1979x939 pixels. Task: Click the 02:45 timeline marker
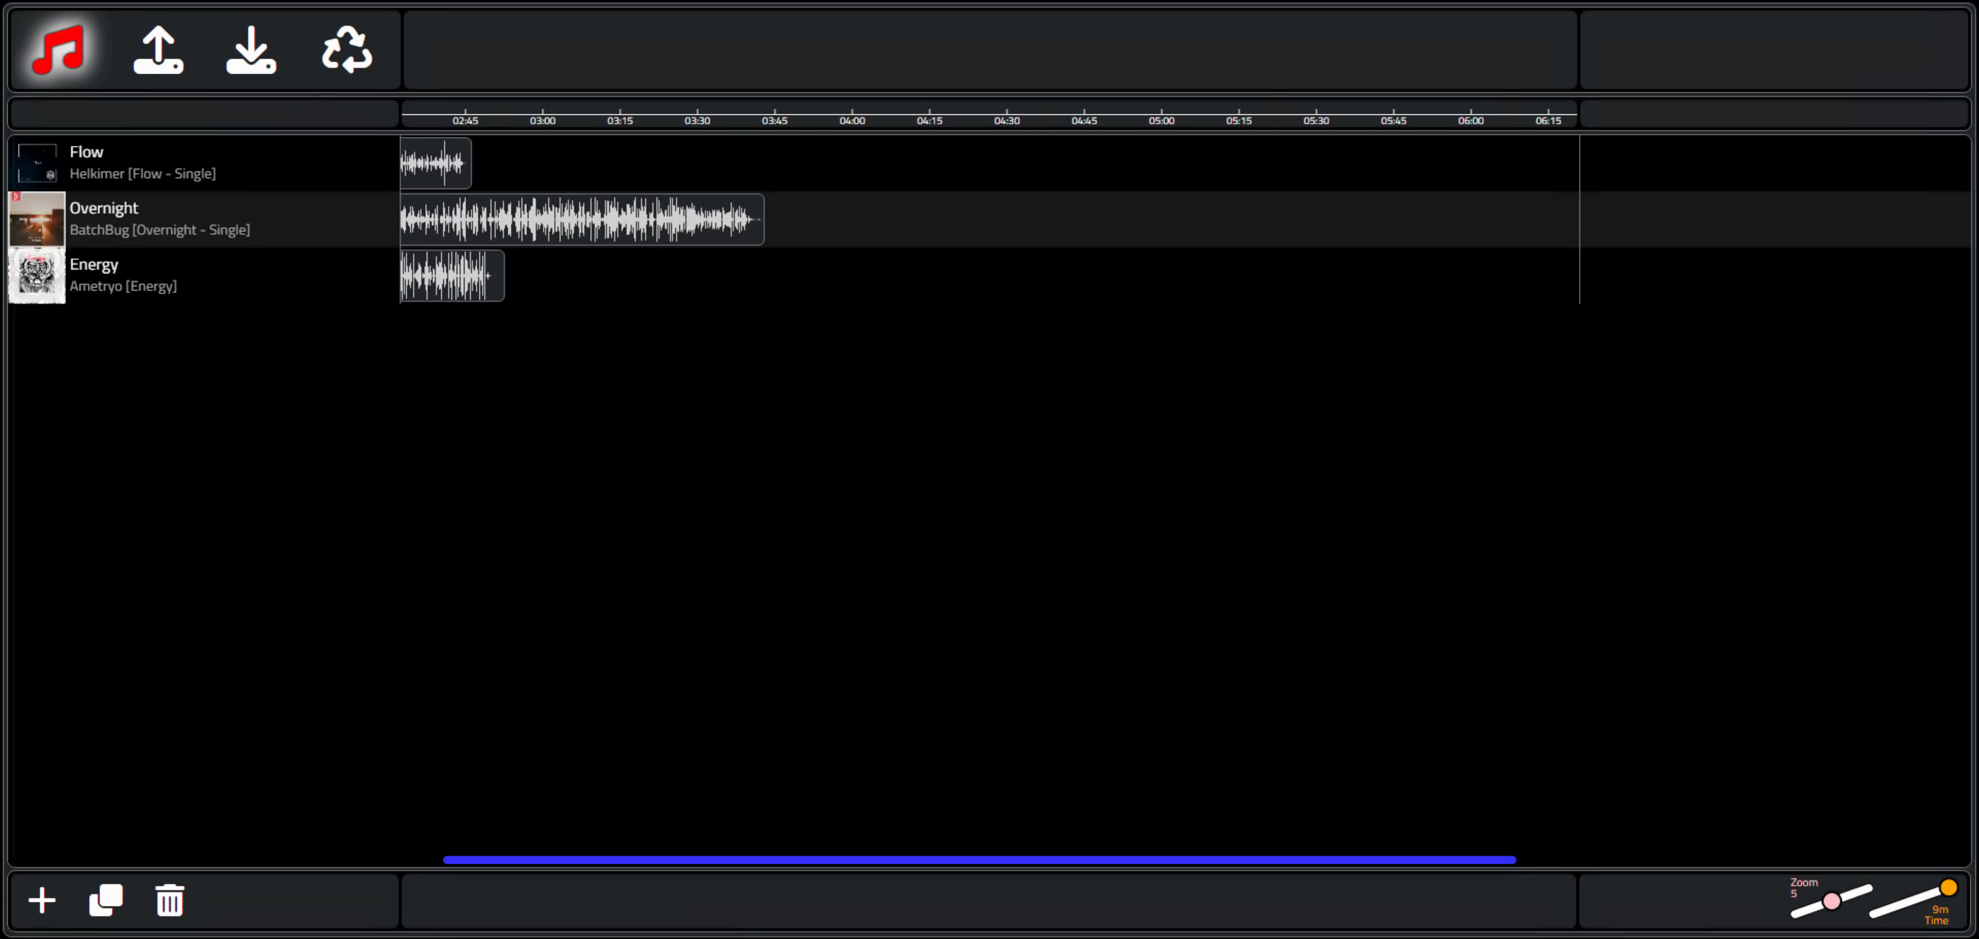coord(465,121)
